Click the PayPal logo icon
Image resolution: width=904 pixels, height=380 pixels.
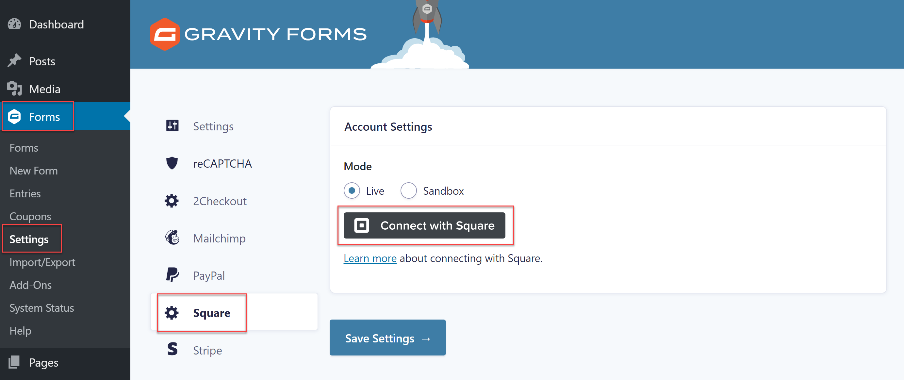click(172, 275)
